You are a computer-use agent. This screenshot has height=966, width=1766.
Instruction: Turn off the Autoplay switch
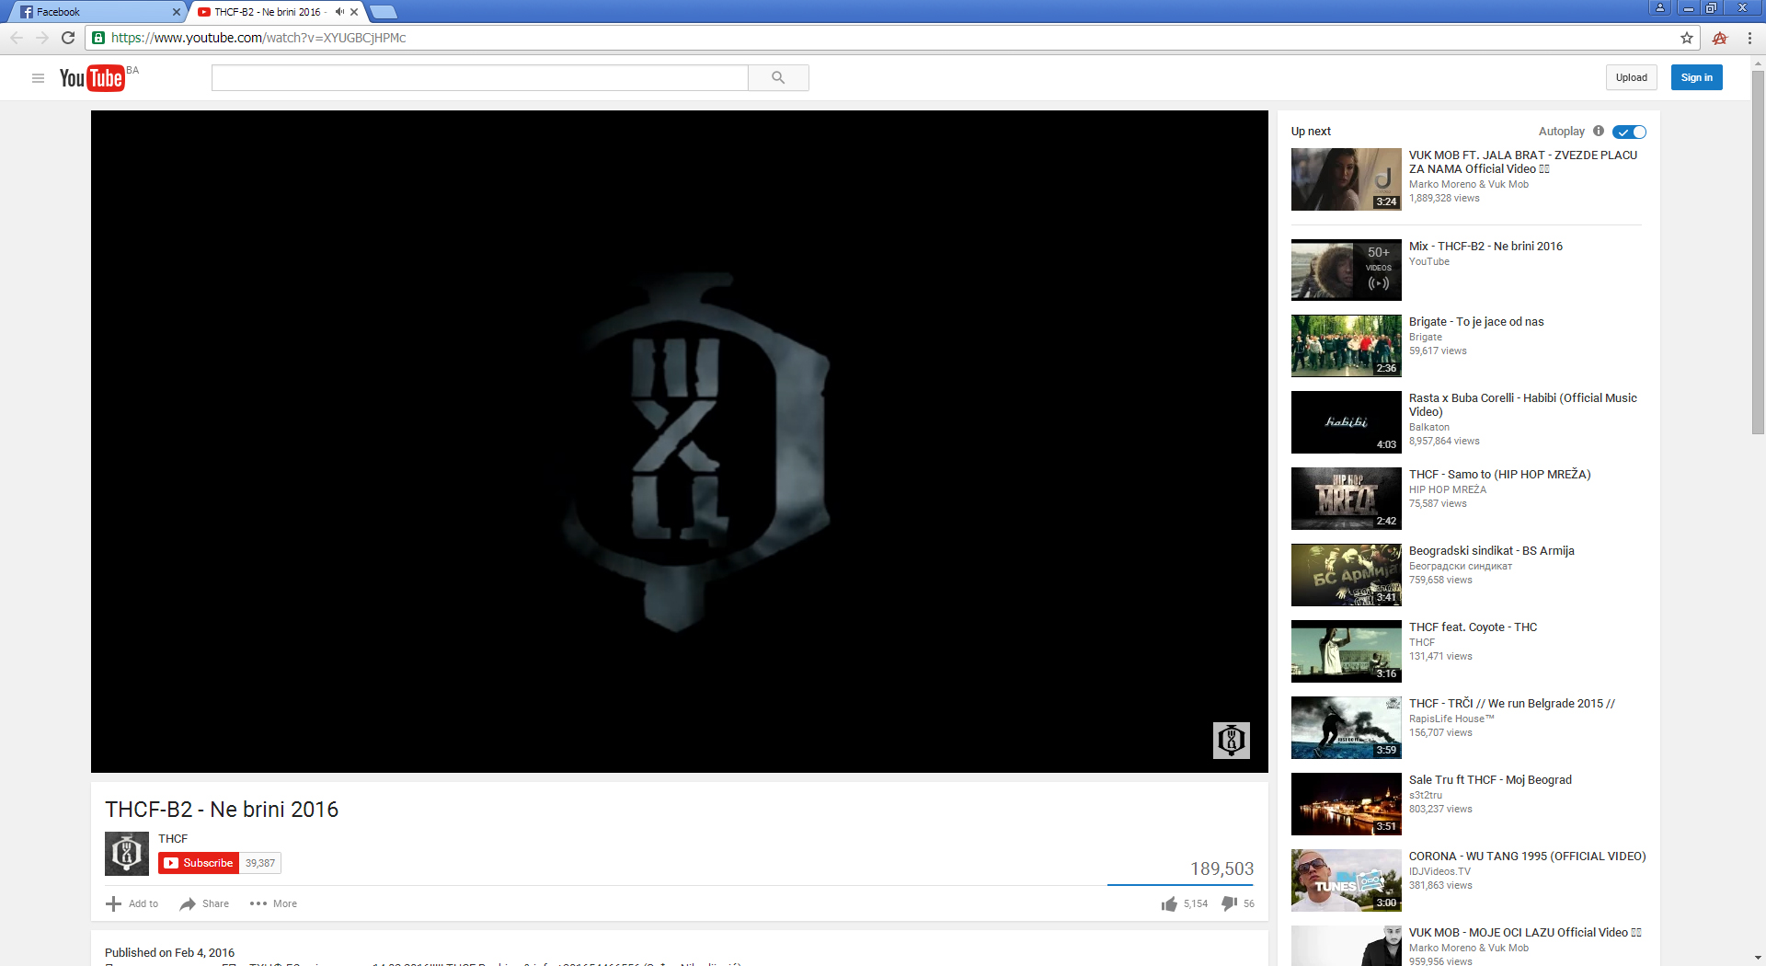(x=1629, y=132)
